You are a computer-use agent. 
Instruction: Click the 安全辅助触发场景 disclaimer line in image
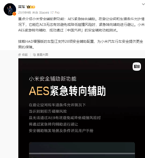click(x=61, y=131)
